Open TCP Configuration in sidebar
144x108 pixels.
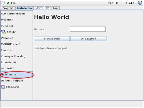pos(17,14)
